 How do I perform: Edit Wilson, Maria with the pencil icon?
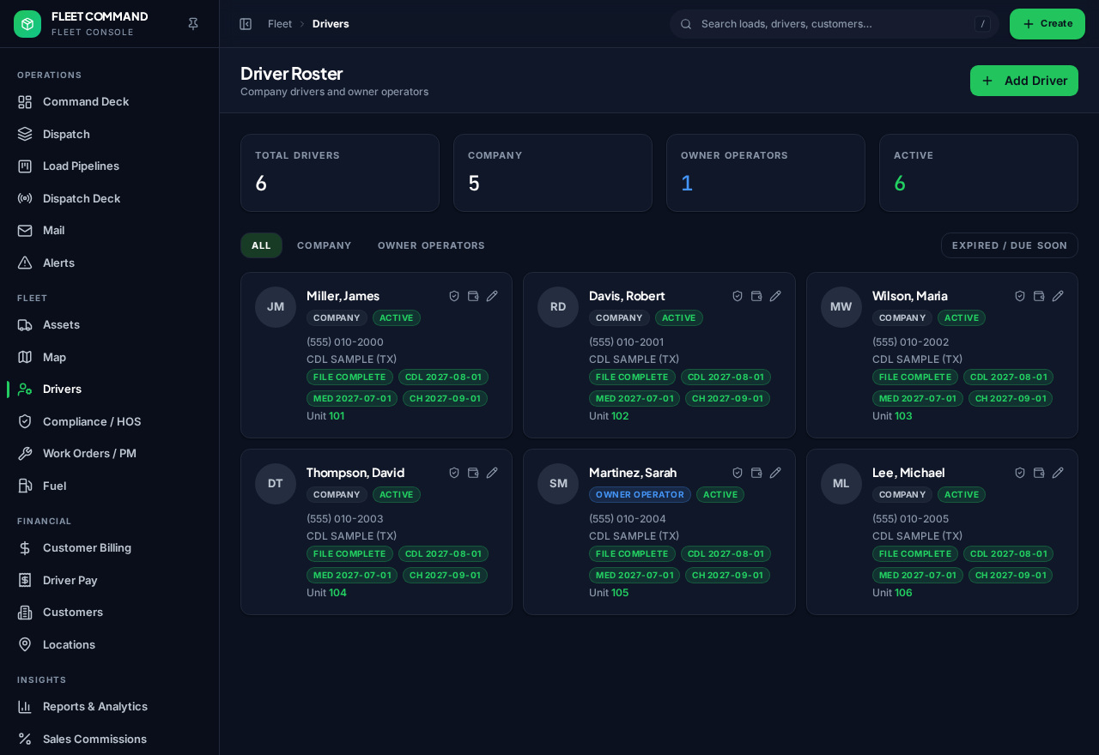(x=1058, y=296)
